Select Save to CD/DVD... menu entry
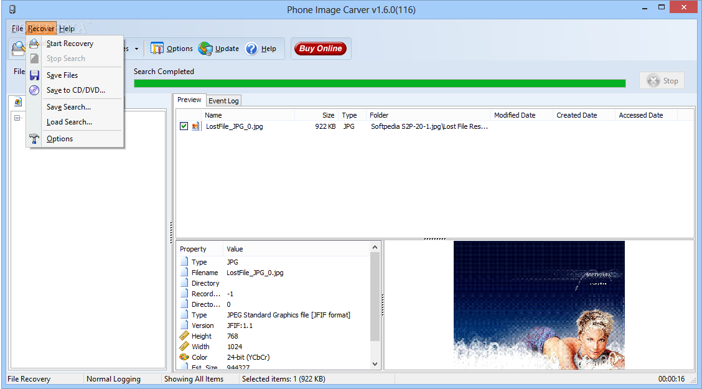Screen dimensions: 702x389 tap(76, 90)
